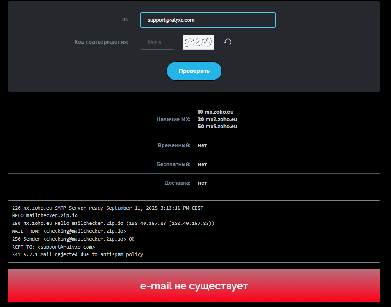Focus the Капча confirmation code field
The image size is (391, 307).
(158, 42)
